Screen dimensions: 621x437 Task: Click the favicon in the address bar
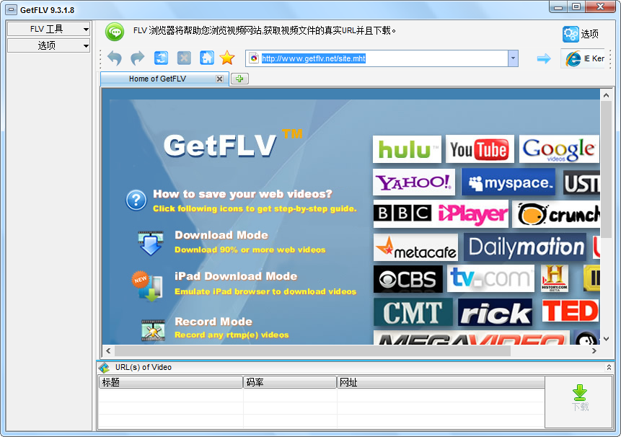click(254, 58)
